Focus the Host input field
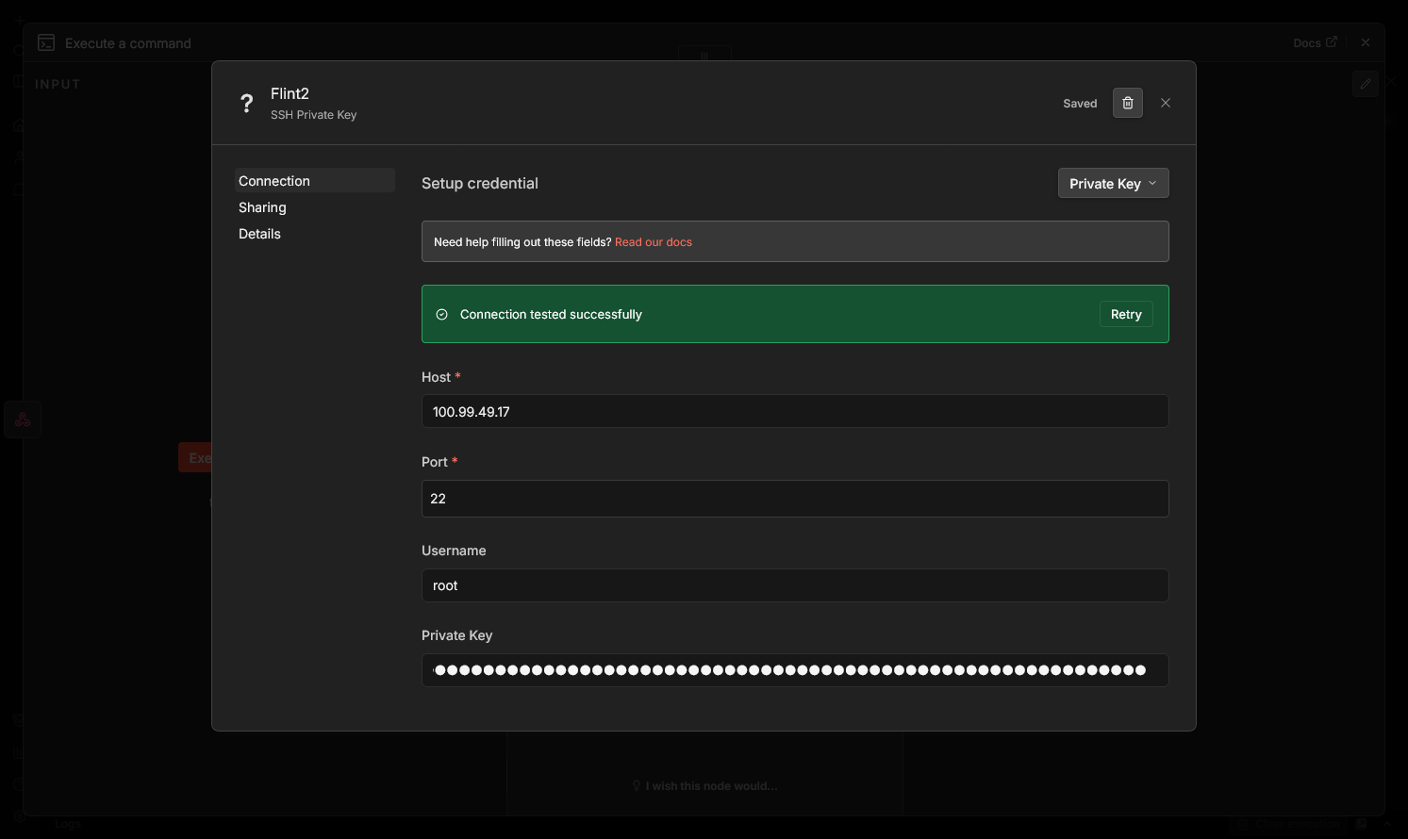This screenshot has width=1408, height=839. [x=795, y=411]
